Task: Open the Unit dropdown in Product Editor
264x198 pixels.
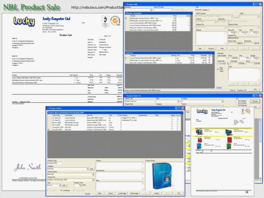Action: tap(60, 185)
